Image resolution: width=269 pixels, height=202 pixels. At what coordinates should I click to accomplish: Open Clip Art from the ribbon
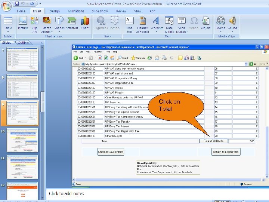click(x=34, y=25)
